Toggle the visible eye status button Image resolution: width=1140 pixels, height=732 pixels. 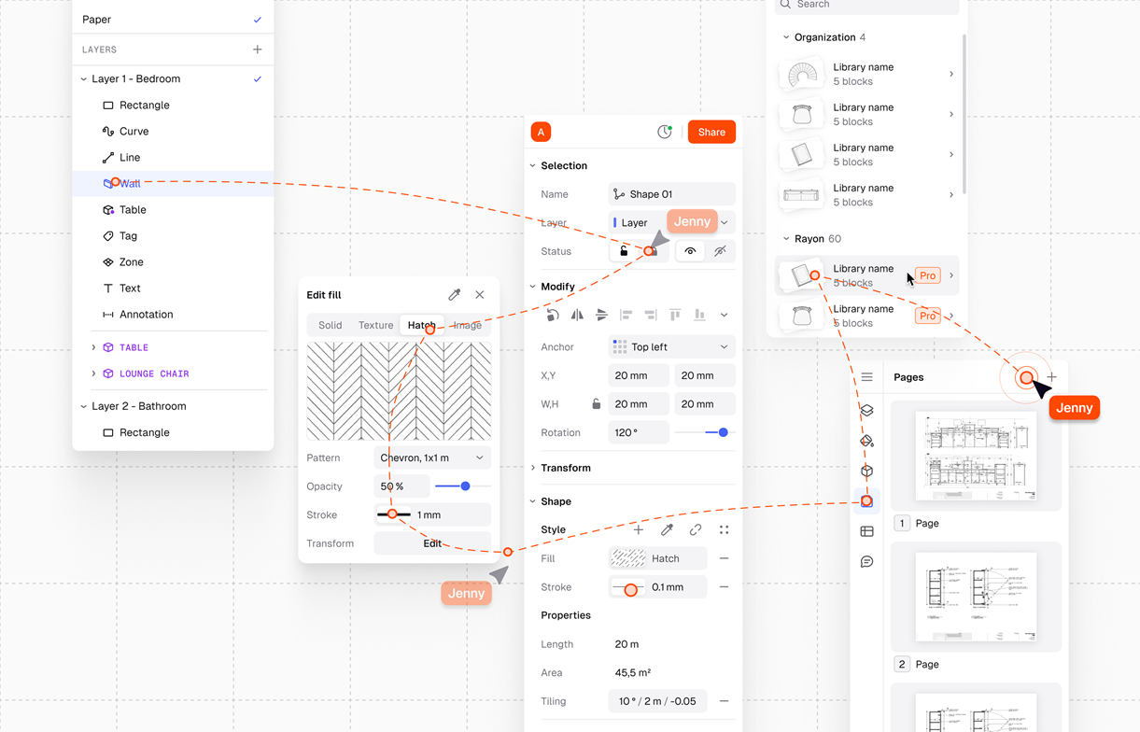[690, 251]
